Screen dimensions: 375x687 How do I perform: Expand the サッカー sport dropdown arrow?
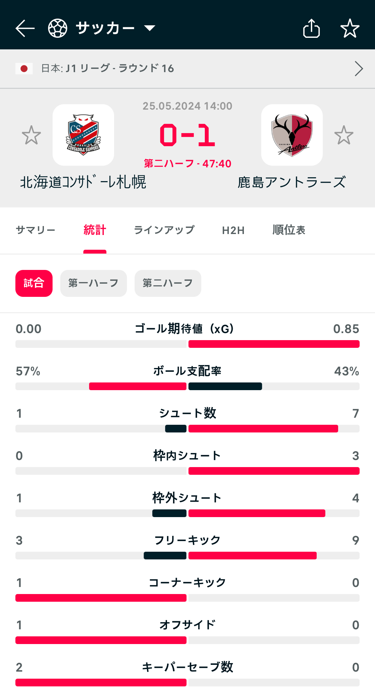[150, 28]
